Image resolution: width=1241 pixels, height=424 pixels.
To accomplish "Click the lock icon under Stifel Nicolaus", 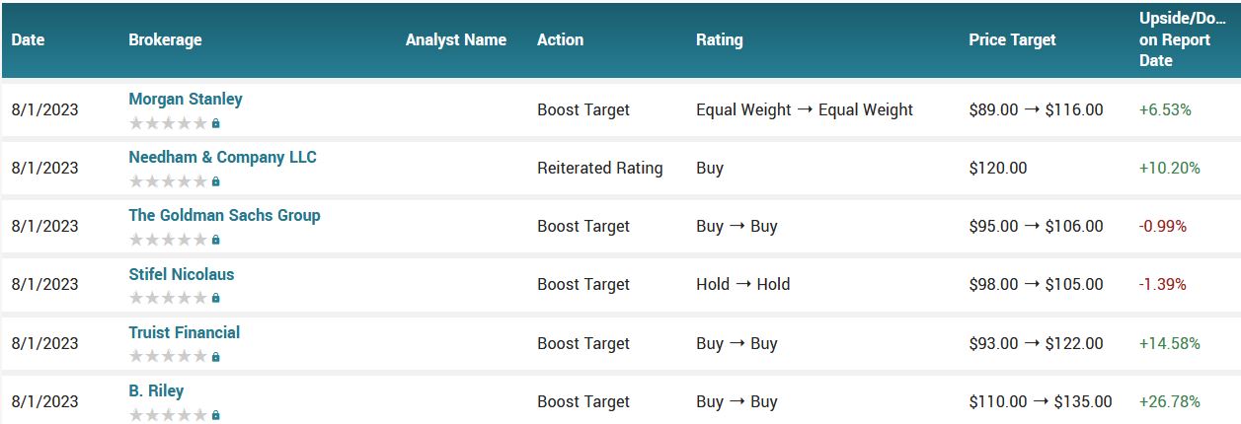I will [x=216, y=298].
